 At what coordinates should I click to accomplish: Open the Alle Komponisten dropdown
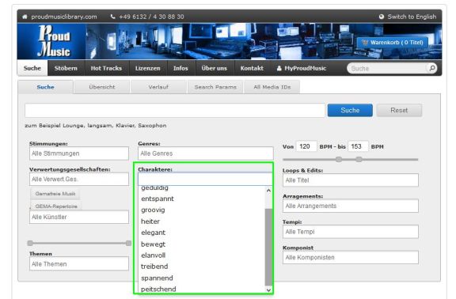click(x=351, y=257)
